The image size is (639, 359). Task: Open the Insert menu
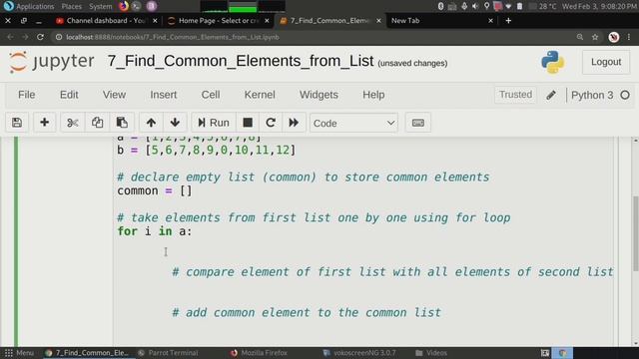[x=164, y=95]
